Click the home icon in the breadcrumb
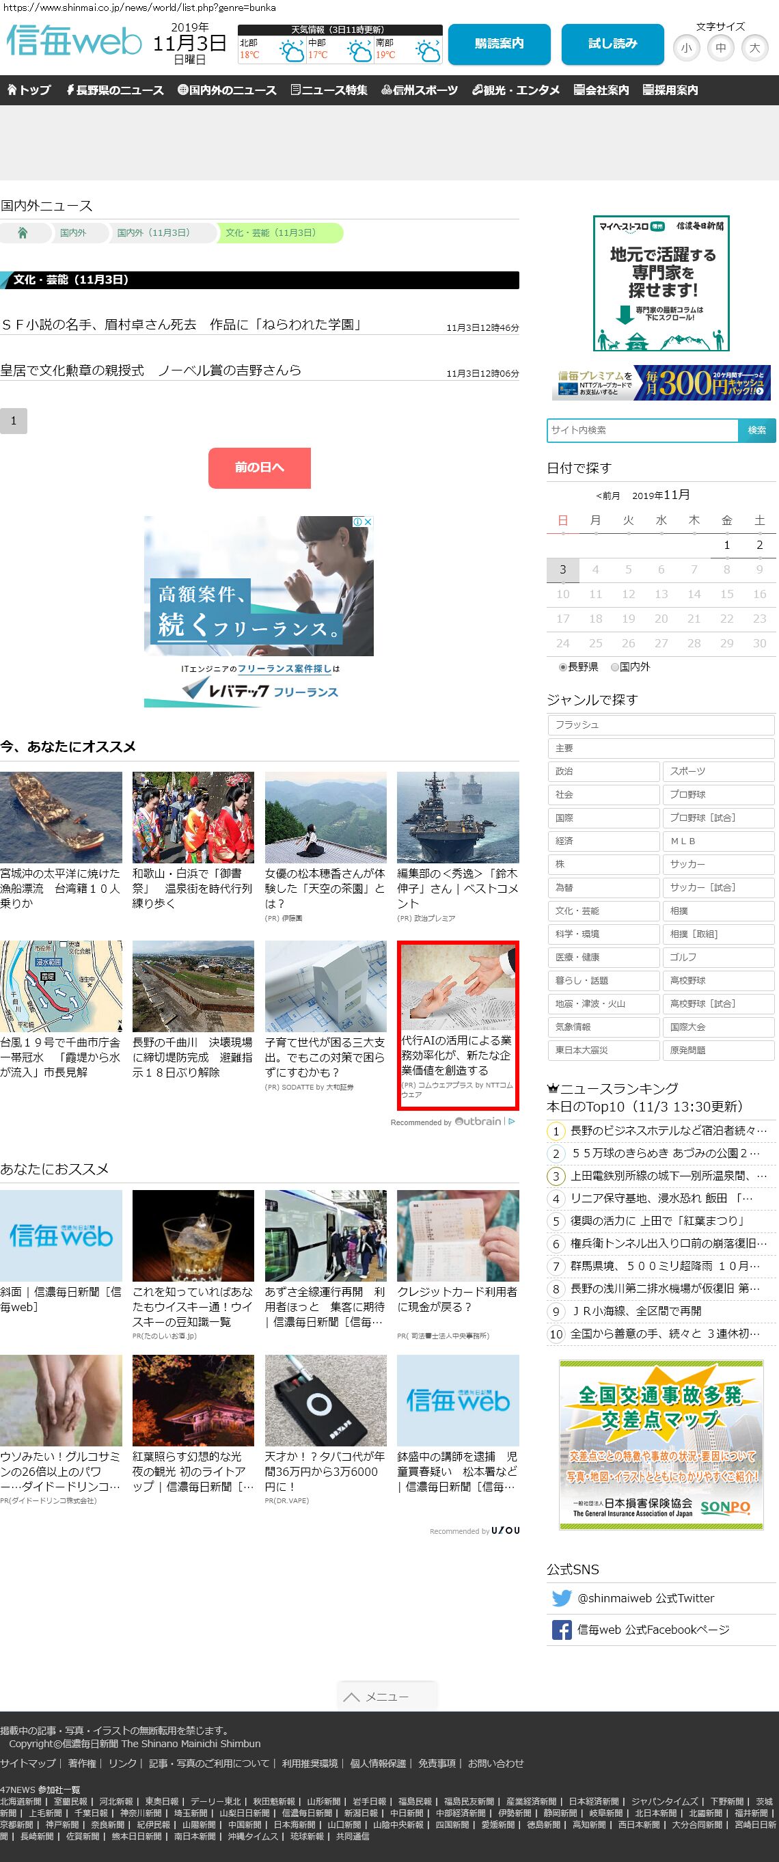Image resolution: width=779 pixels, height=1862 pixels. coord(23,232)
